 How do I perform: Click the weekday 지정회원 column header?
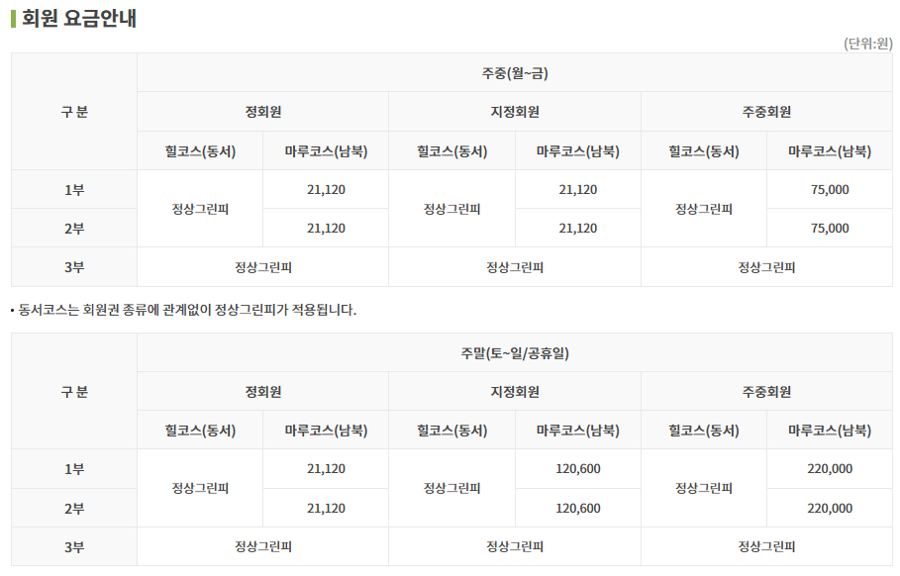[515, 112]
